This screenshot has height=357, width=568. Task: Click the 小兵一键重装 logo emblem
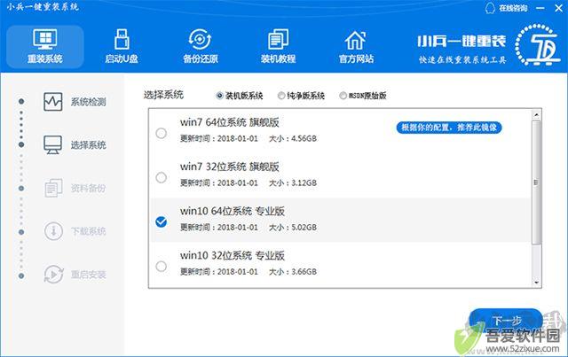[x=538, y=45]
